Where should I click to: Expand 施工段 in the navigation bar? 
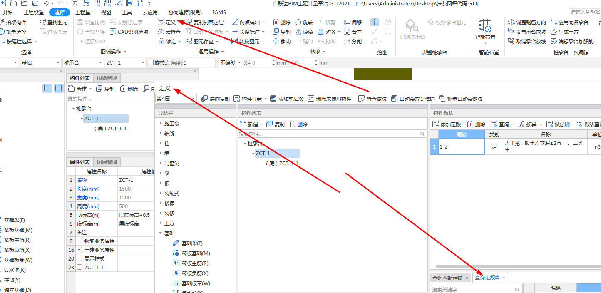pos(161,124)
